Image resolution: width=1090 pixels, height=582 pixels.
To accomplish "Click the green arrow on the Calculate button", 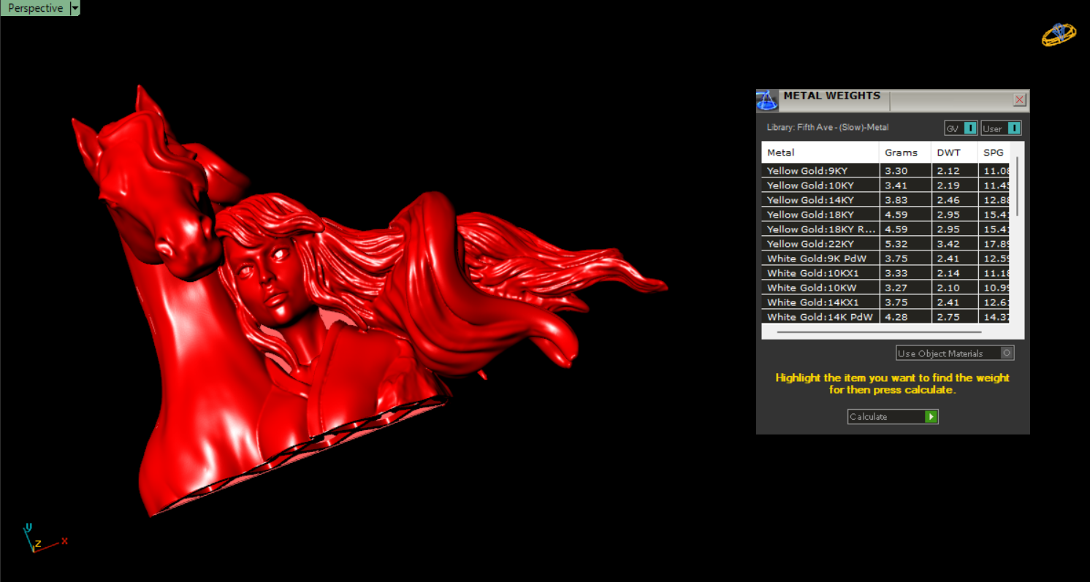I will (x=931, y=417).
